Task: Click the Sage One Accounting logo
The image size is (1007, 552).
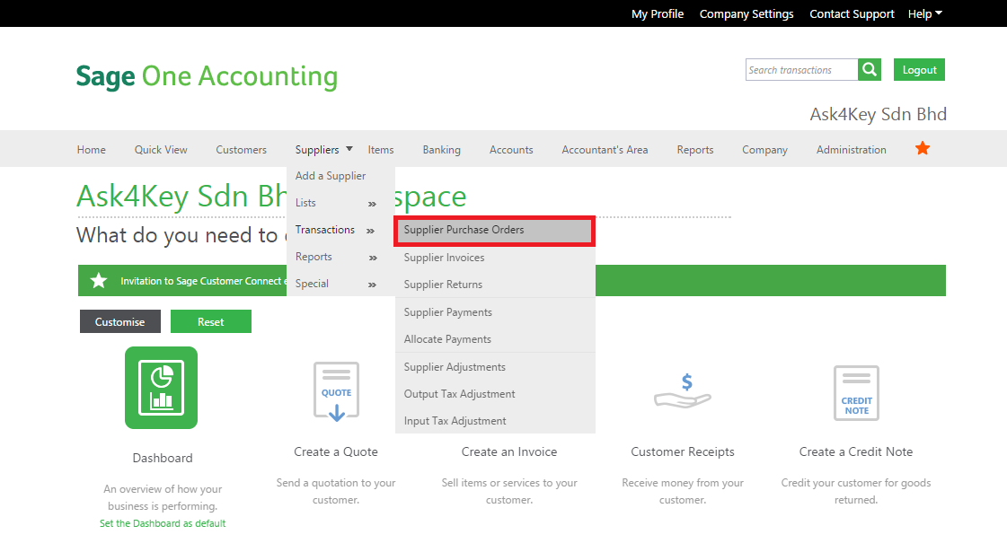Action: [207, 77]
